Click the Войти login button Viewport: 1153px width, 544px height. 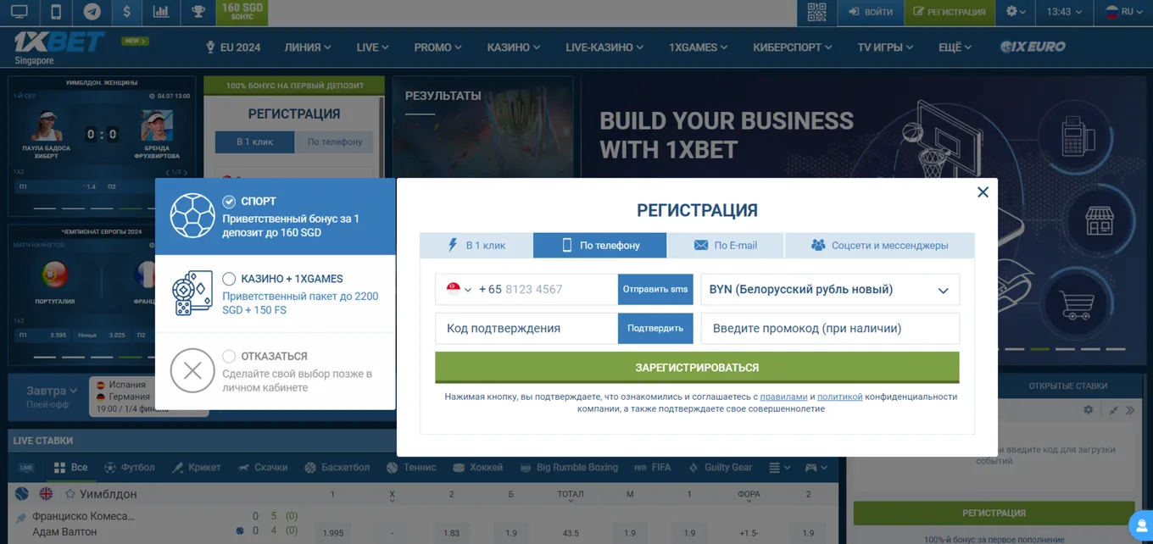[871, 12]
